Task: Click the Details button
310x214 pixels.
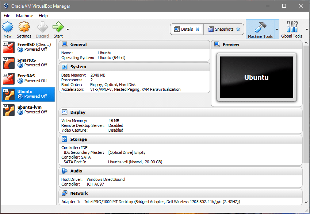Action: point(184,29)
